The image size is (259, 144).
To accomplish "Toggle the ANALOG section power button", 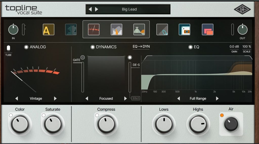I will point(26,47).
